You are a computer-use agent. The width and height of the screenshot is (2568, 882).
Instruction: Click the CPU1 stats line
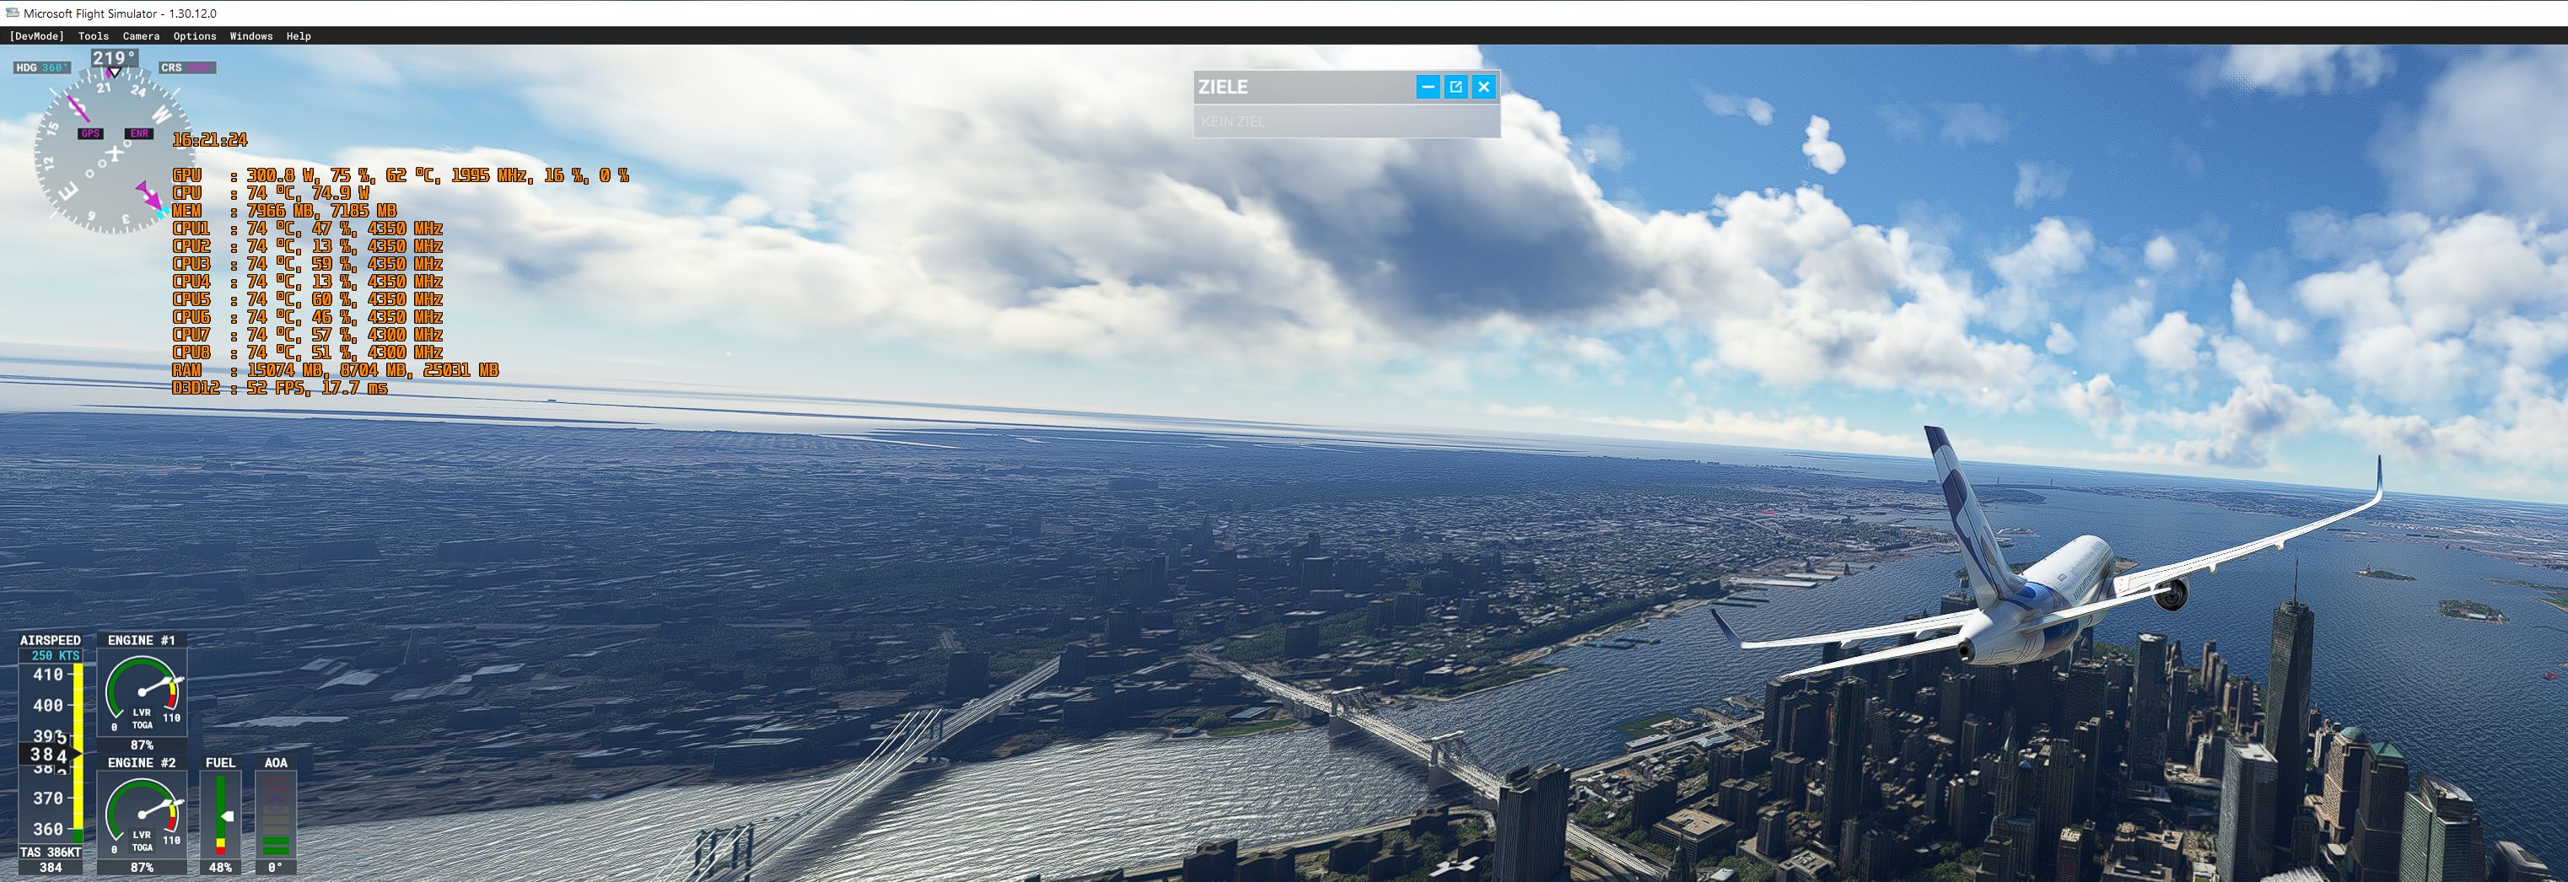pos(307,229)
